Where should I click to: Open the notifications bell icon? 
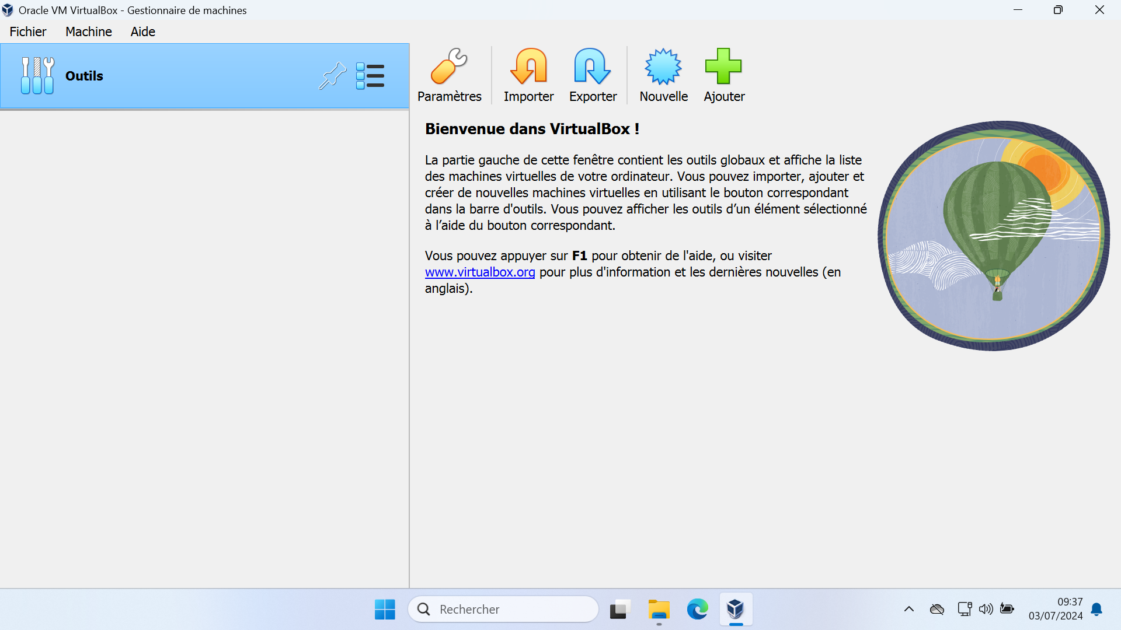click(1096, 610)
